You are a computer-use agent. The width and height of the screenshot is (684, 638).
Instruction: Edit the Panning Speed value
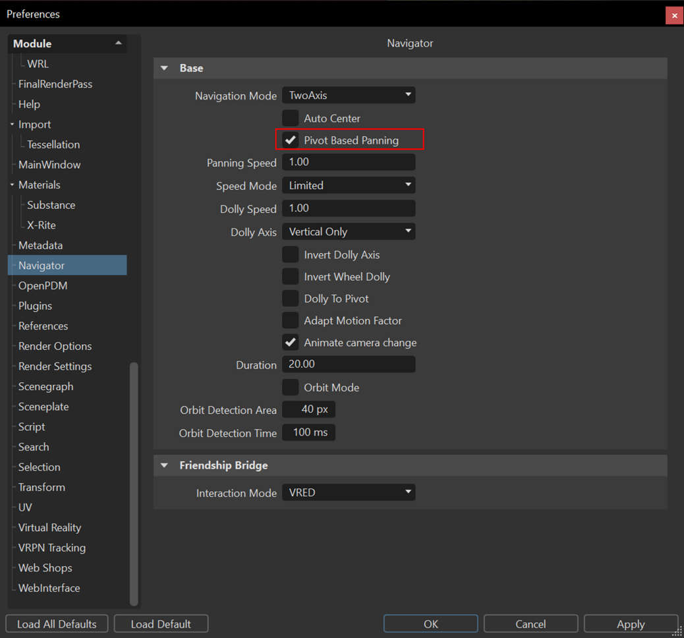[349, 161]
